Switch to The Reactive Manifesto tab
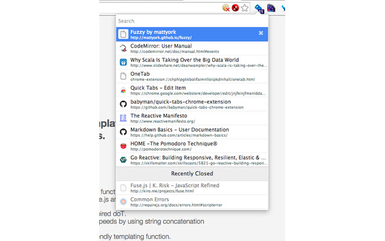This screenshot has height=241, width=385. coord(192,118)
